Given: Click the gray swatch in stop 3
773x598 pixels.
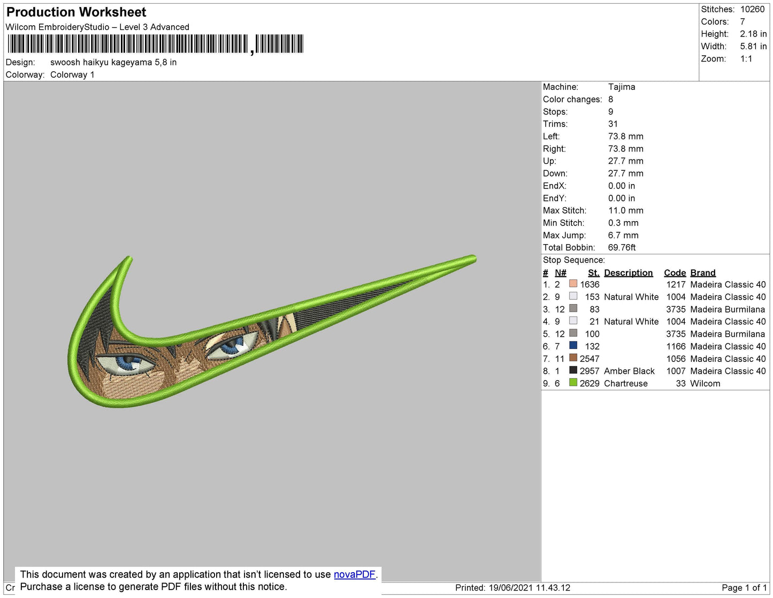Looking at the screenshot, I should point(573,308).
